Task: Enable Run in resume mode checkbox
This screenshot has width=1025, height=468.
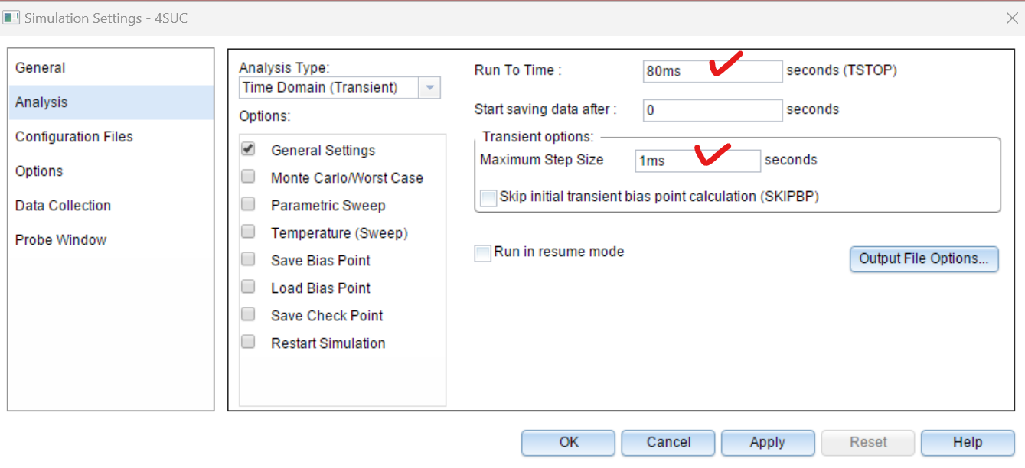Action: tap(483, 253)
